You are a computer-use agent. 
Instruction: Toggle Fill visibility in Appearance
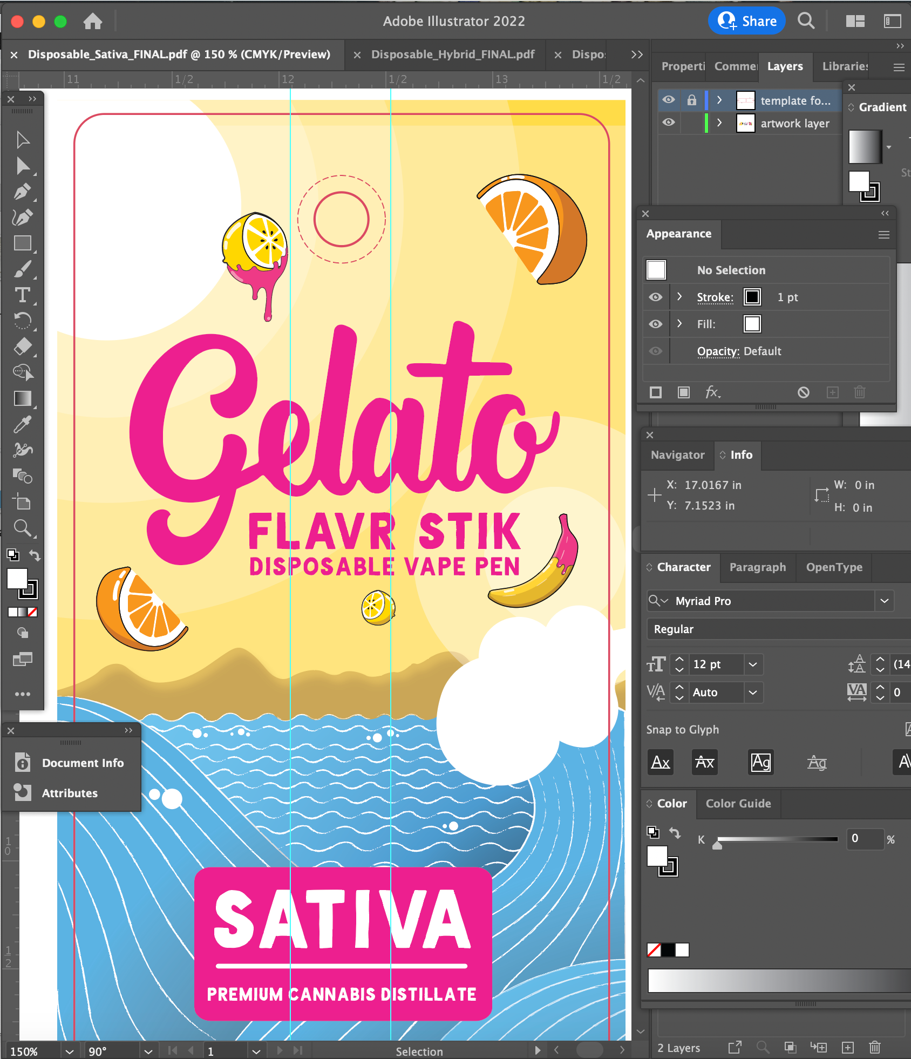(x=656, y=324)
